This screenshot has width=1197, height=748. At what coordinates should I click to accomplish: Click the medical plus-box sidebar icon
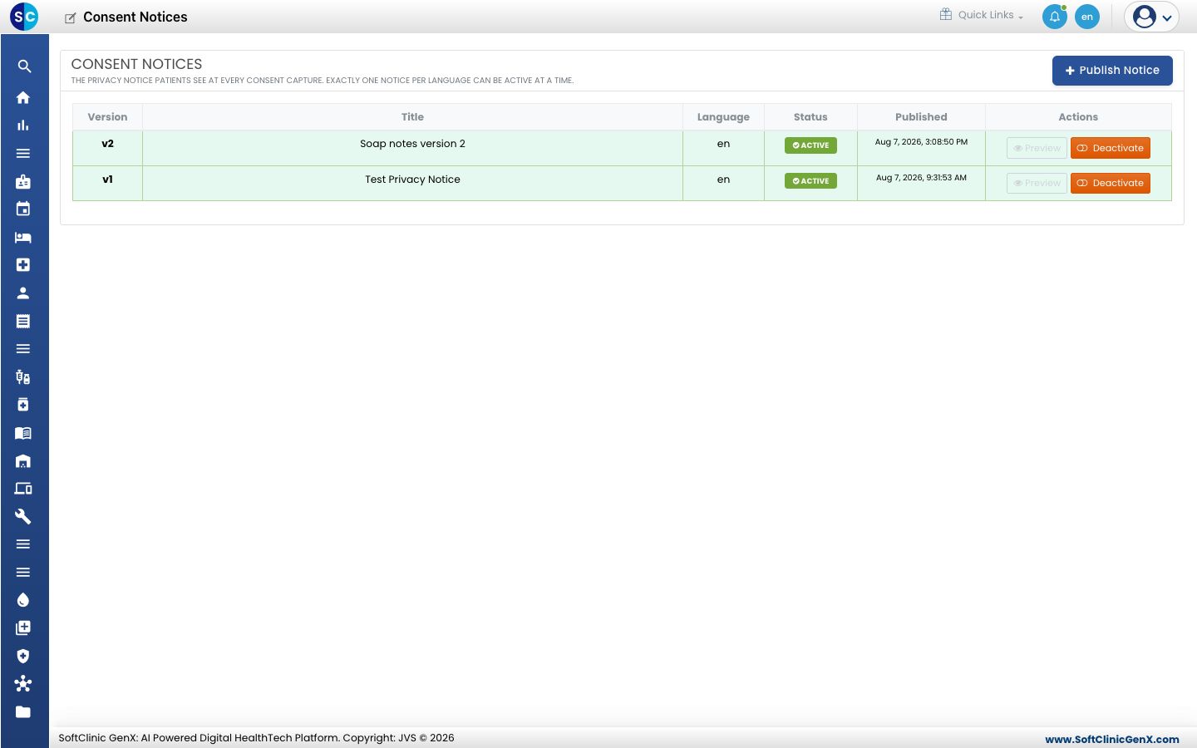pos(23,264)
